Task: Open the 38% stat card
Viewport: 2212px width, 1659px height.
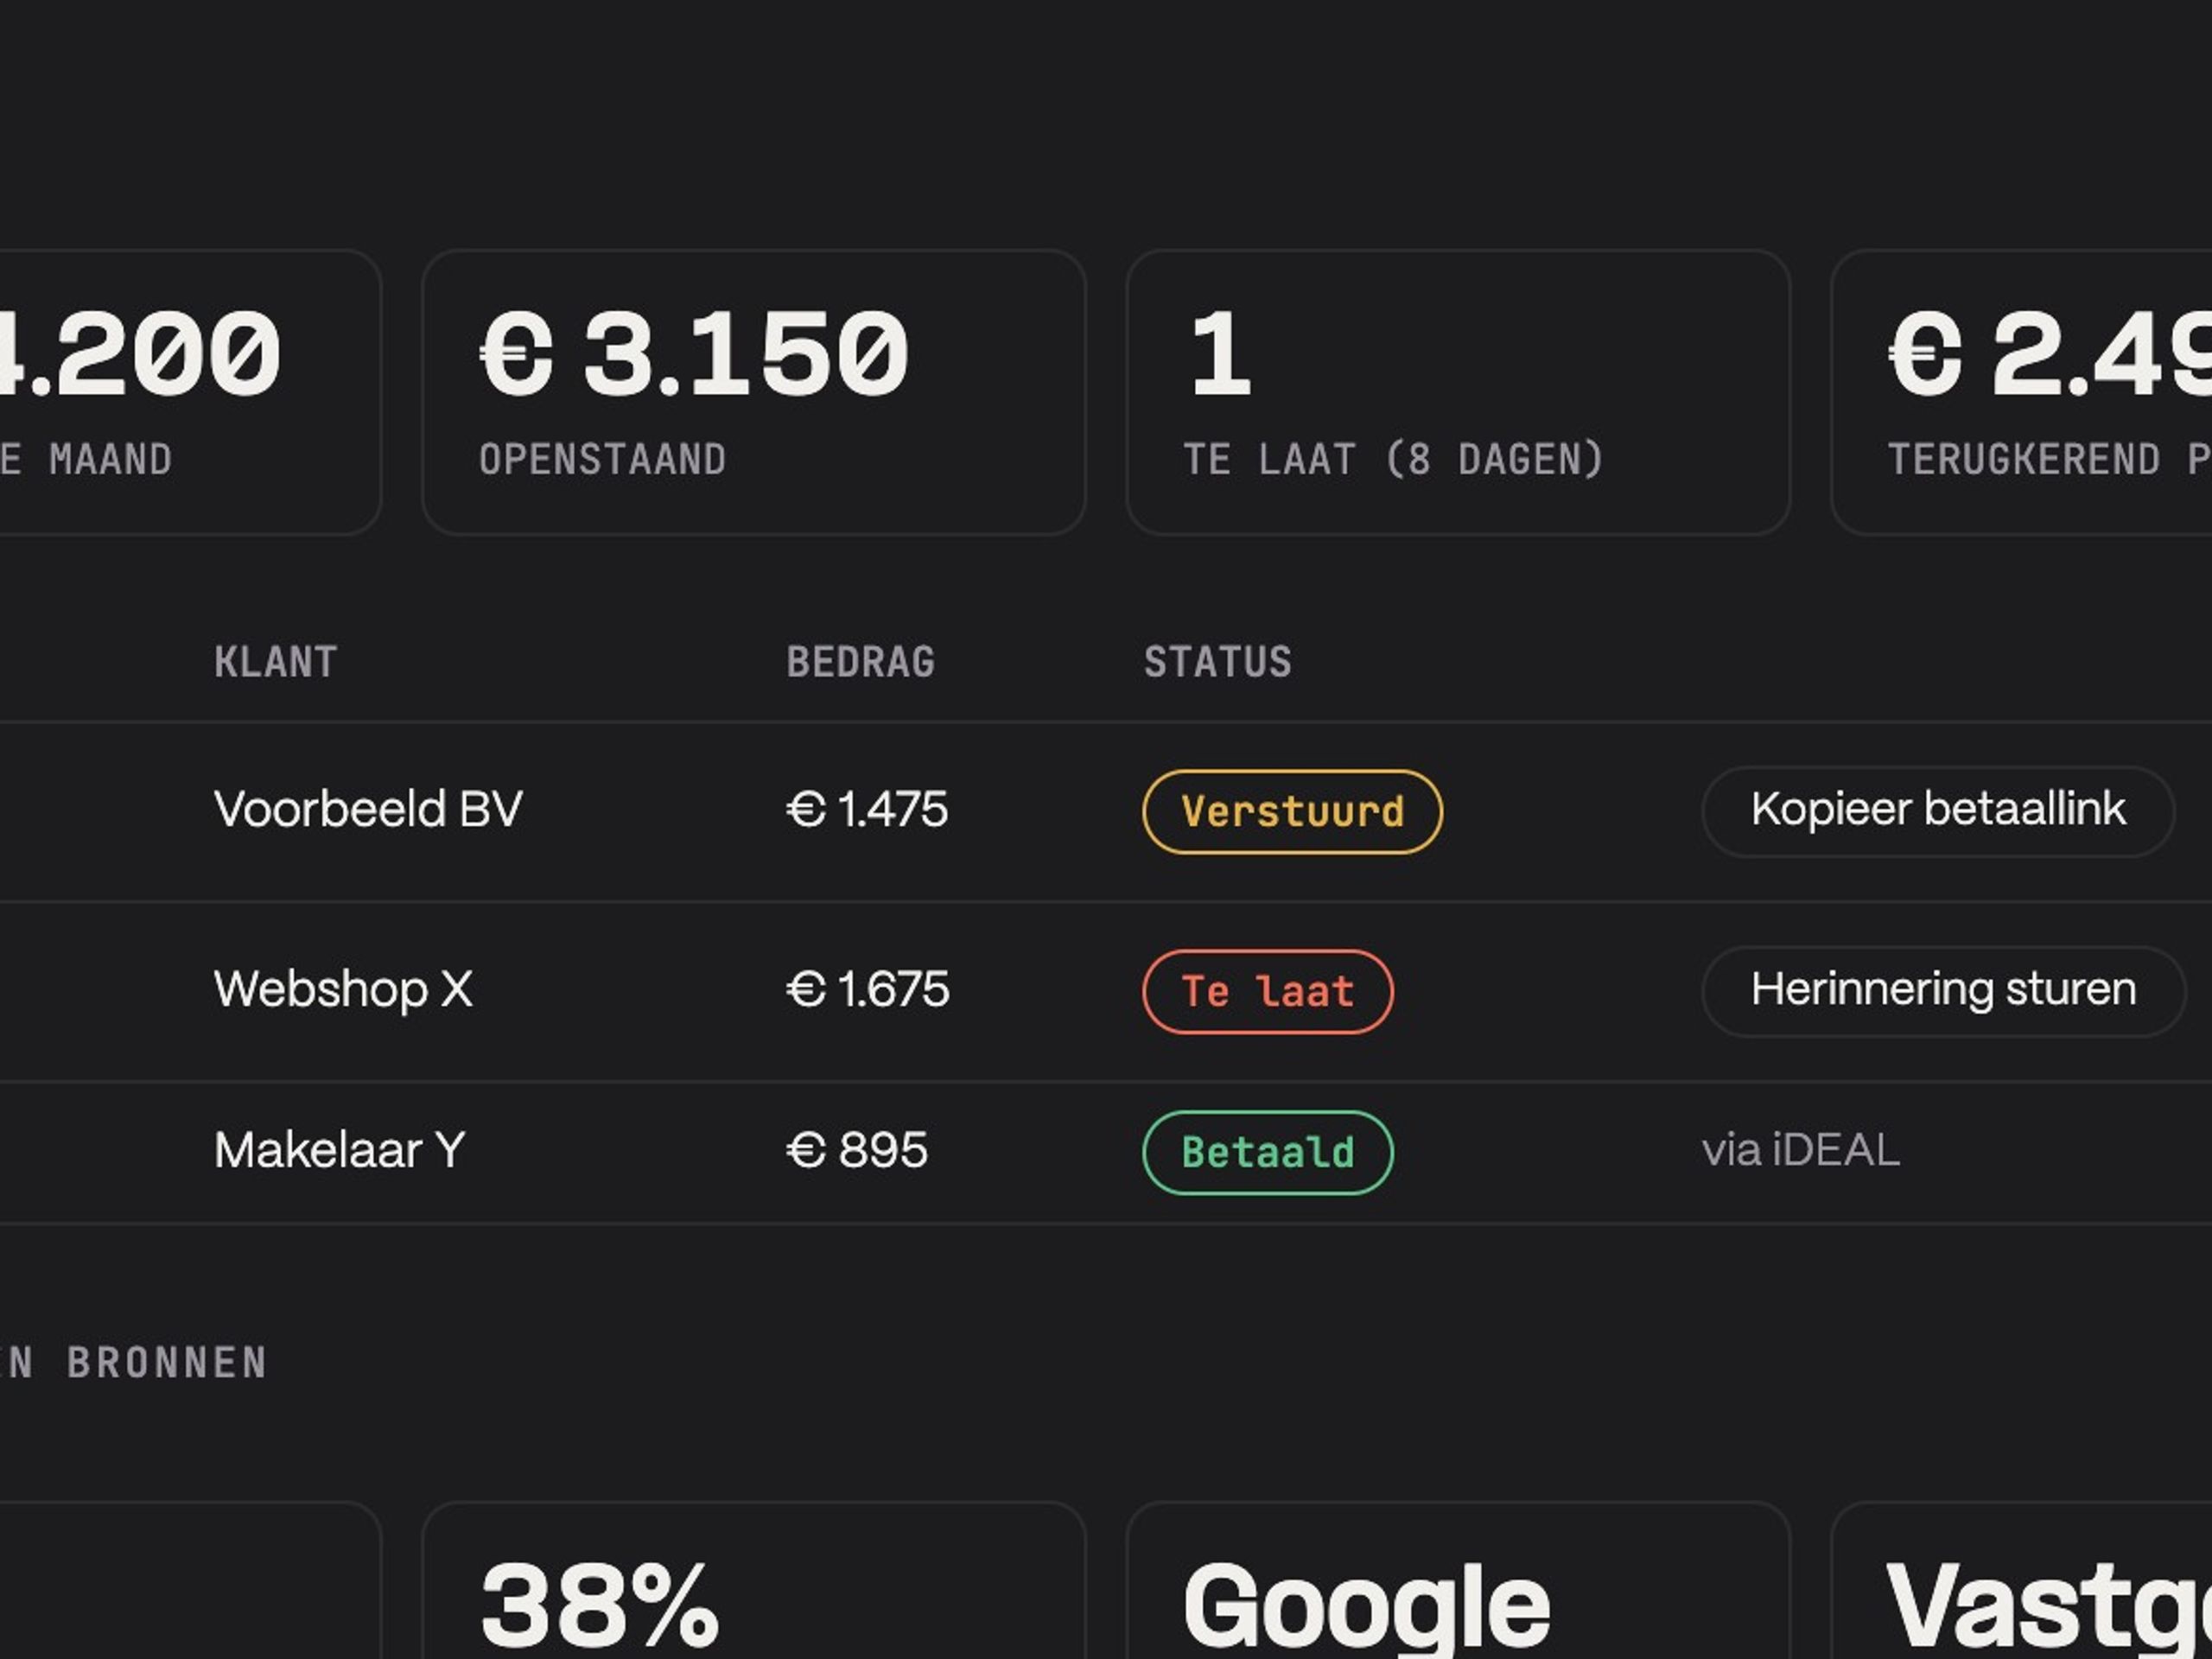Action: click(754, 1580)
